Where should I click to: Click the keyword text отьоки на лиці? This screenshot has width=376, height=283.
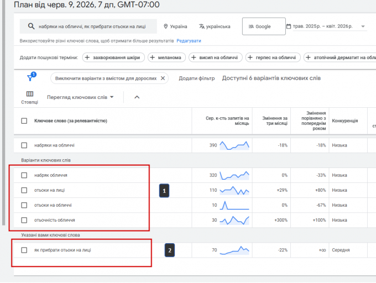coord(49,190)
